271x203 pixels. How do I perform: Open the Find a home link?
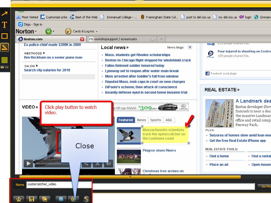[219, 156]
